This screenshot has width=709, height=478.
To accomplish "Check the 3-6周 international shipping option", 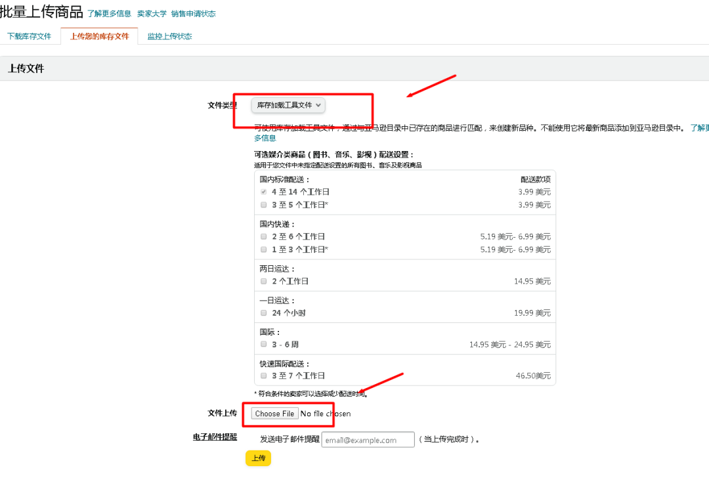I will (x=263, y=343).
